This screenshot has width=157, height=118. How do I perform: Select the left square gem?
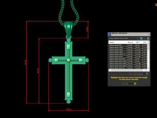pos(56,60)
